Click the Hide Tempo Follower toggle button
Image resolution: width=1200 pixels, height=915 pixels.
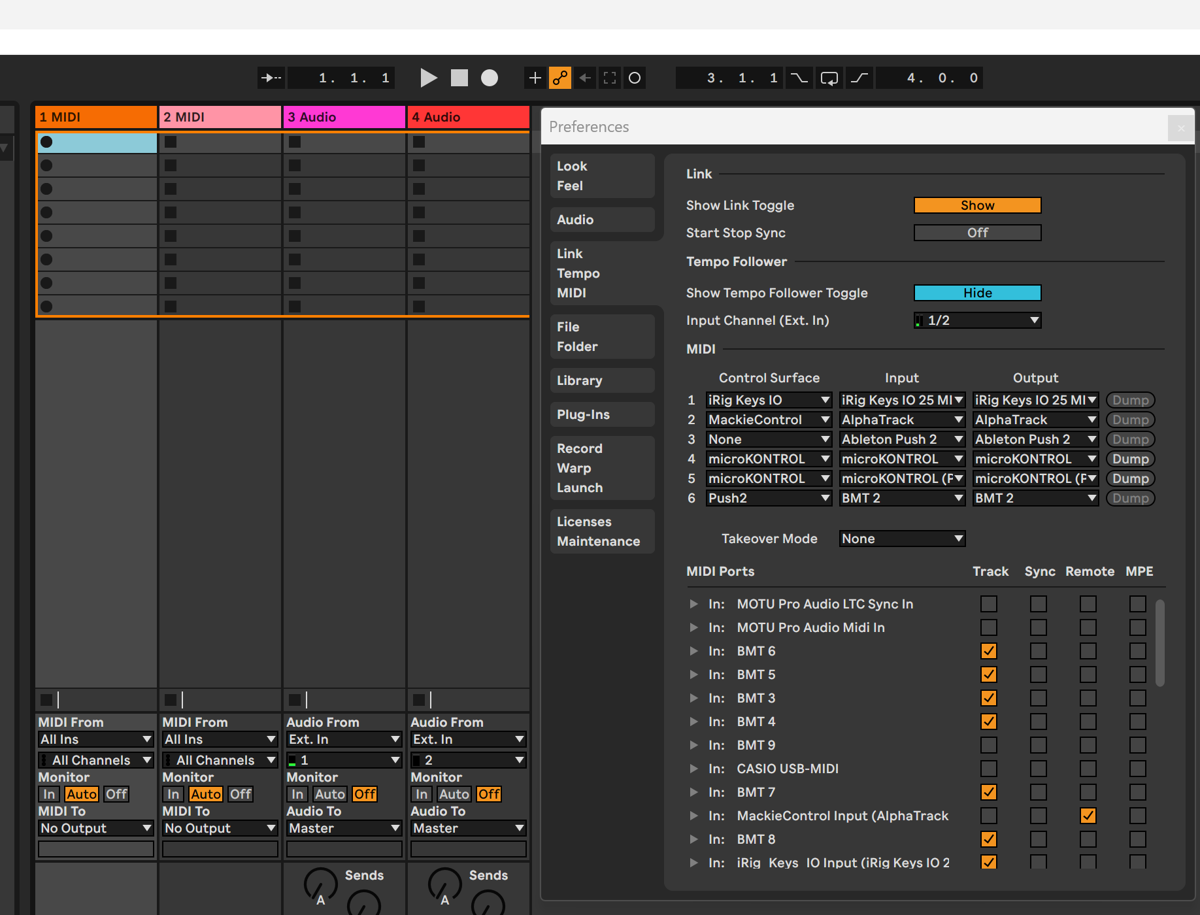point(976,292)
